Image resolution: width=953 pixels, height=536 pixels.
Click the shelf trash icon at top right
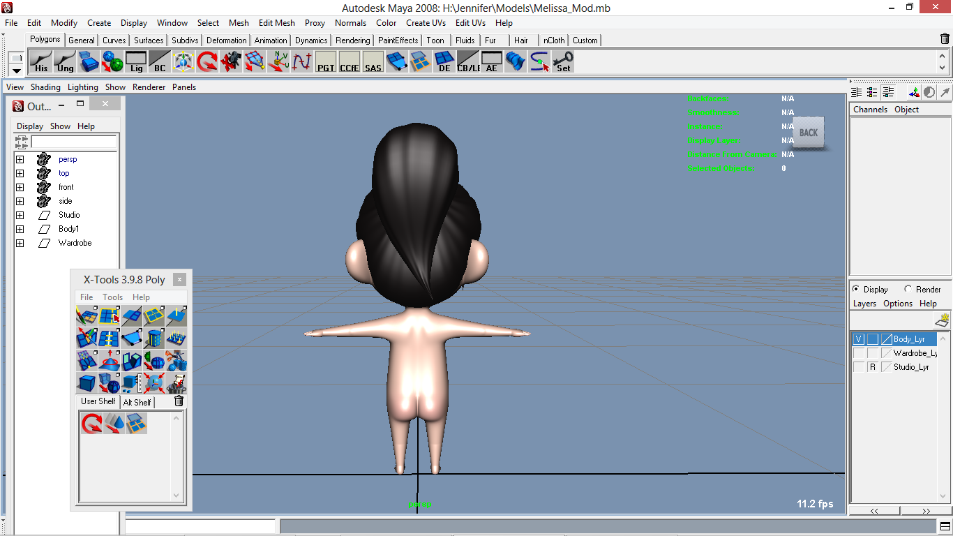[945, 39]
